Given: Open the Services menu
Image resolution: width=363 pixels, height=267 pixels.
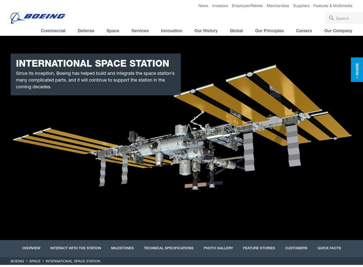Looking at the screenshot, I should [140, 30].
